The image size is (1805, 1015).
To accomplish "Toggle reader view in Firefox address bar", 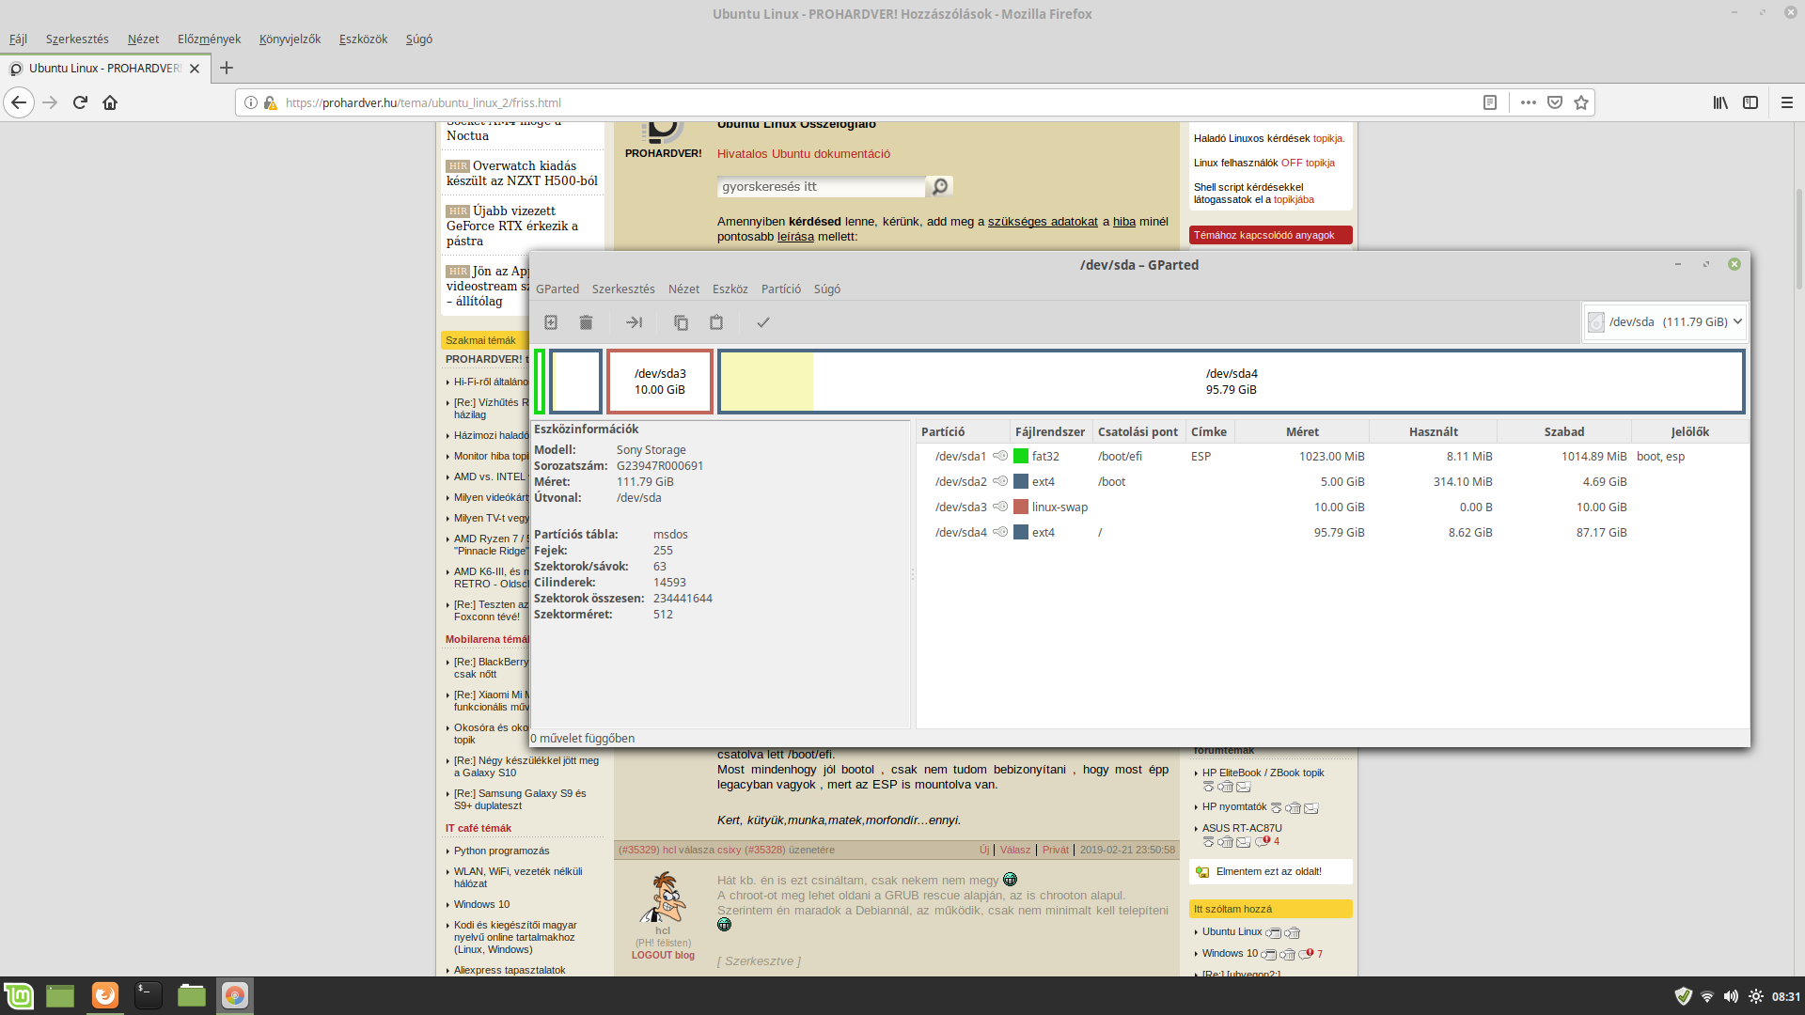I will click(x=1490, y=102).
